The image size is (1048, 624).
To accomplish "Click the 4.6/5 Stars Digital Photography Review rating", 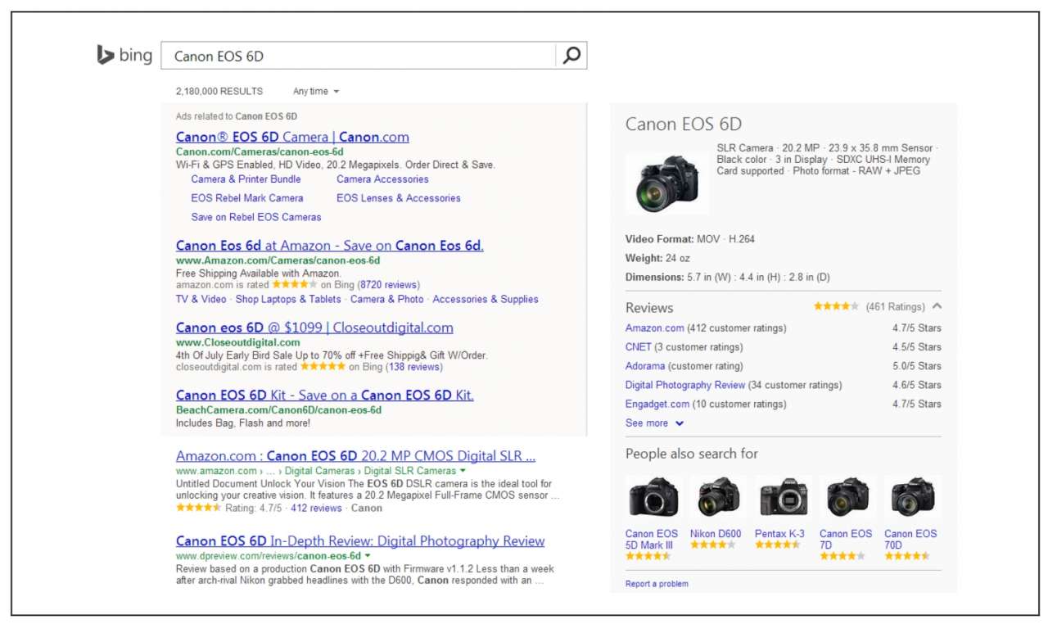I will (917, 385).
